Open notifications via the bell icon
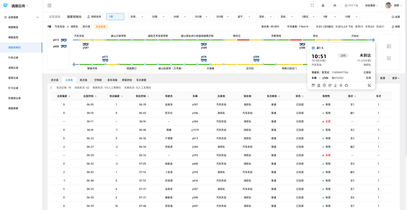 [x=323, y=5]
